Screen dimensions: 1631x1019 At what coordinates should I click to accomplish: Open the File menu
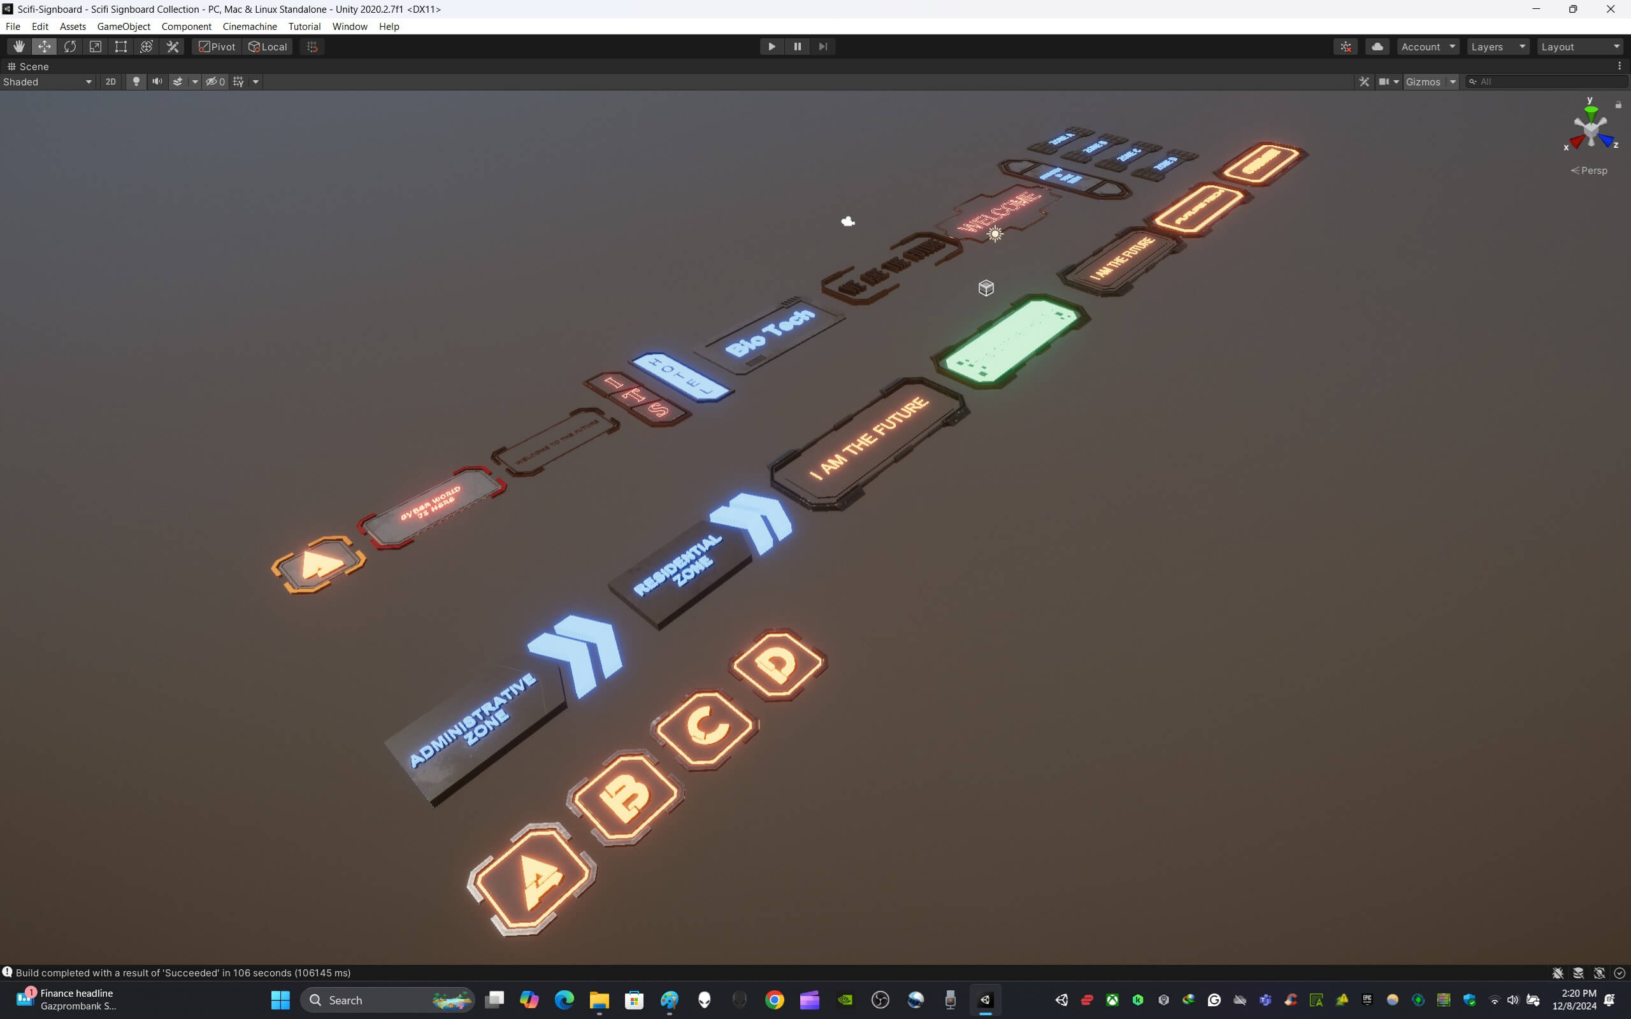(x=13, y=26)
